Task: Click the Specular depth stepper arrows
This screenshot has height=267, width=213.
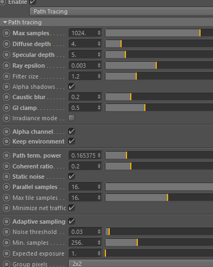Action: [x=99, y=55]
